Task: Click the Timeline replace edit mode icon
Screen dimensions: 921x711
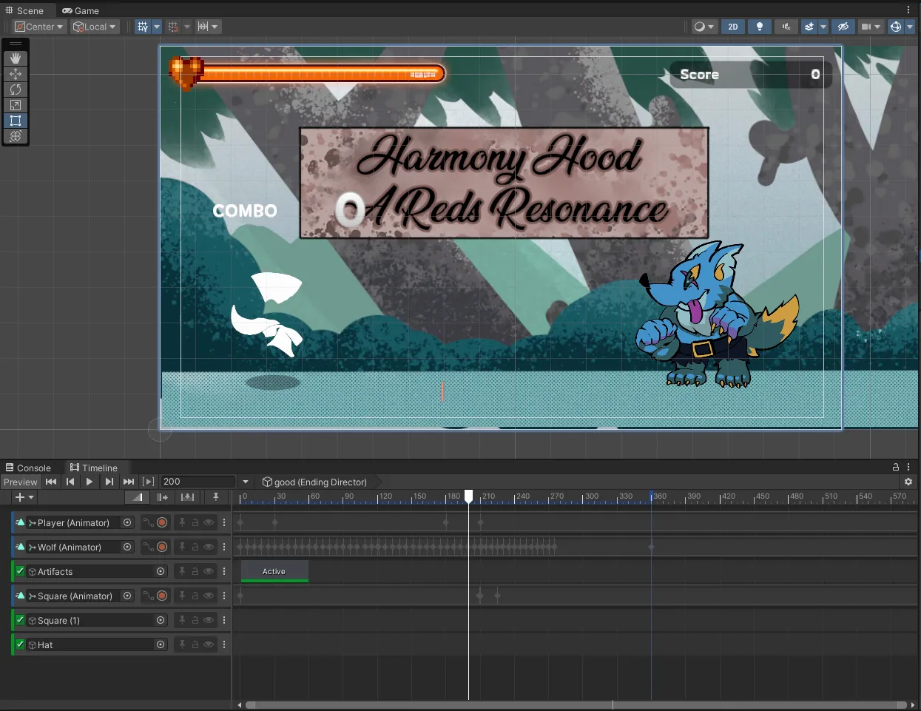Action: point(187,497)
